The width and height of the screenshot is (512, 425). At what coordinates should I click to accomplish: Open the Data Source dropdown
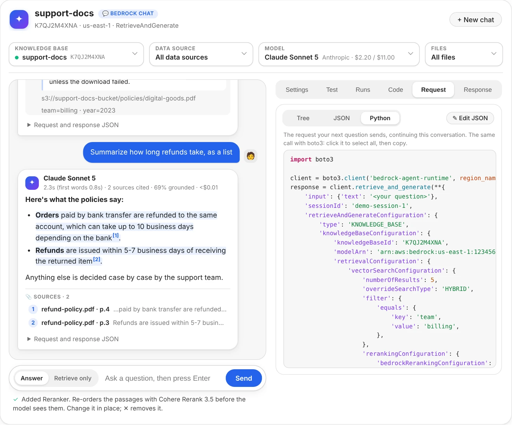point(201,54)
